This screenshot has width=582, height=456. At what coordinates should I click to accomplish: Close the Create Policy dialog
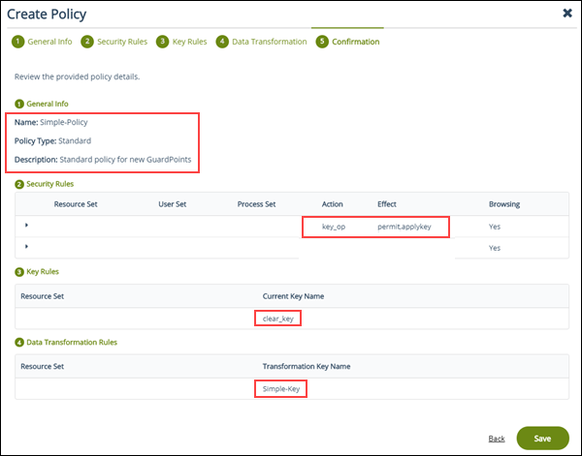coord(566,14)
